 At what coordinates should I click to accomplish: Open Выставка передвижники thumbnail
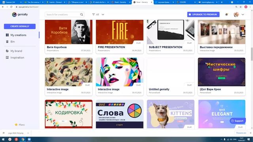221,32
